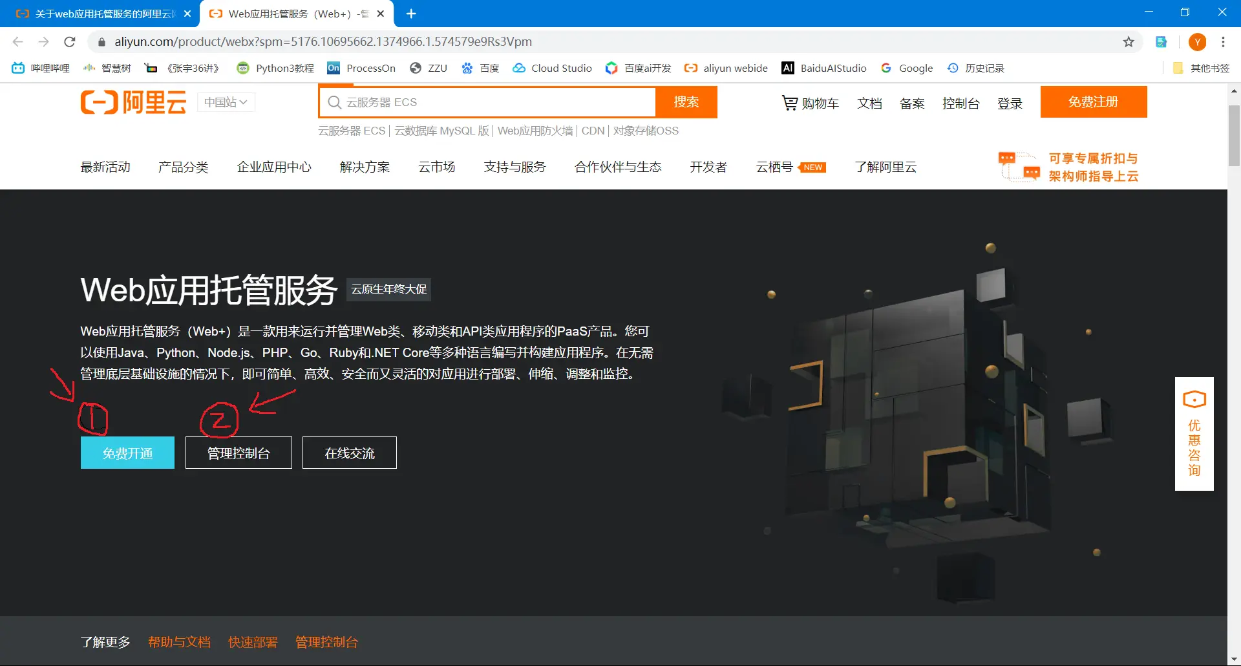1241x666 pixels.
Task: Open the 智慧树 bookmark
Action: coord(107,68)
